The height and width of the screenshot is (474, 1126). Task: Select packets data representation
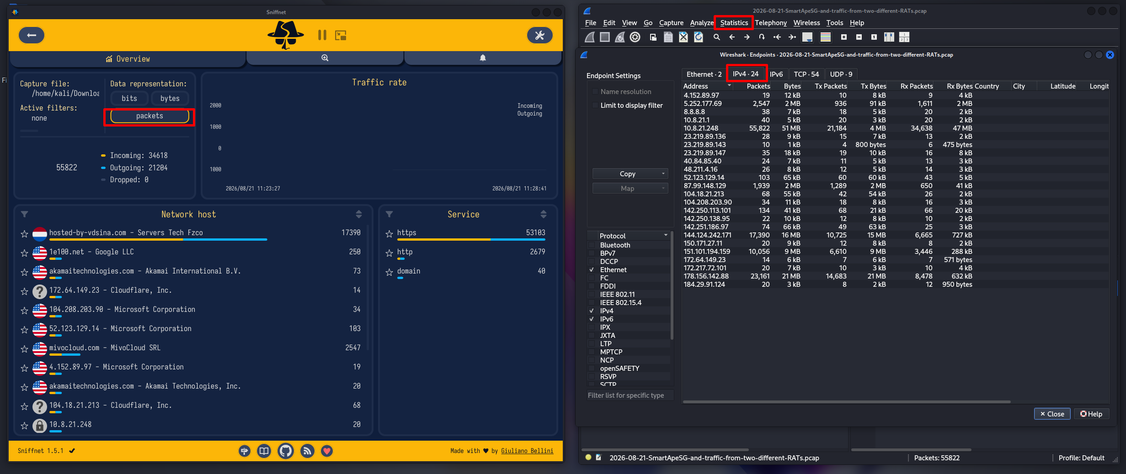tap(149, 116)
